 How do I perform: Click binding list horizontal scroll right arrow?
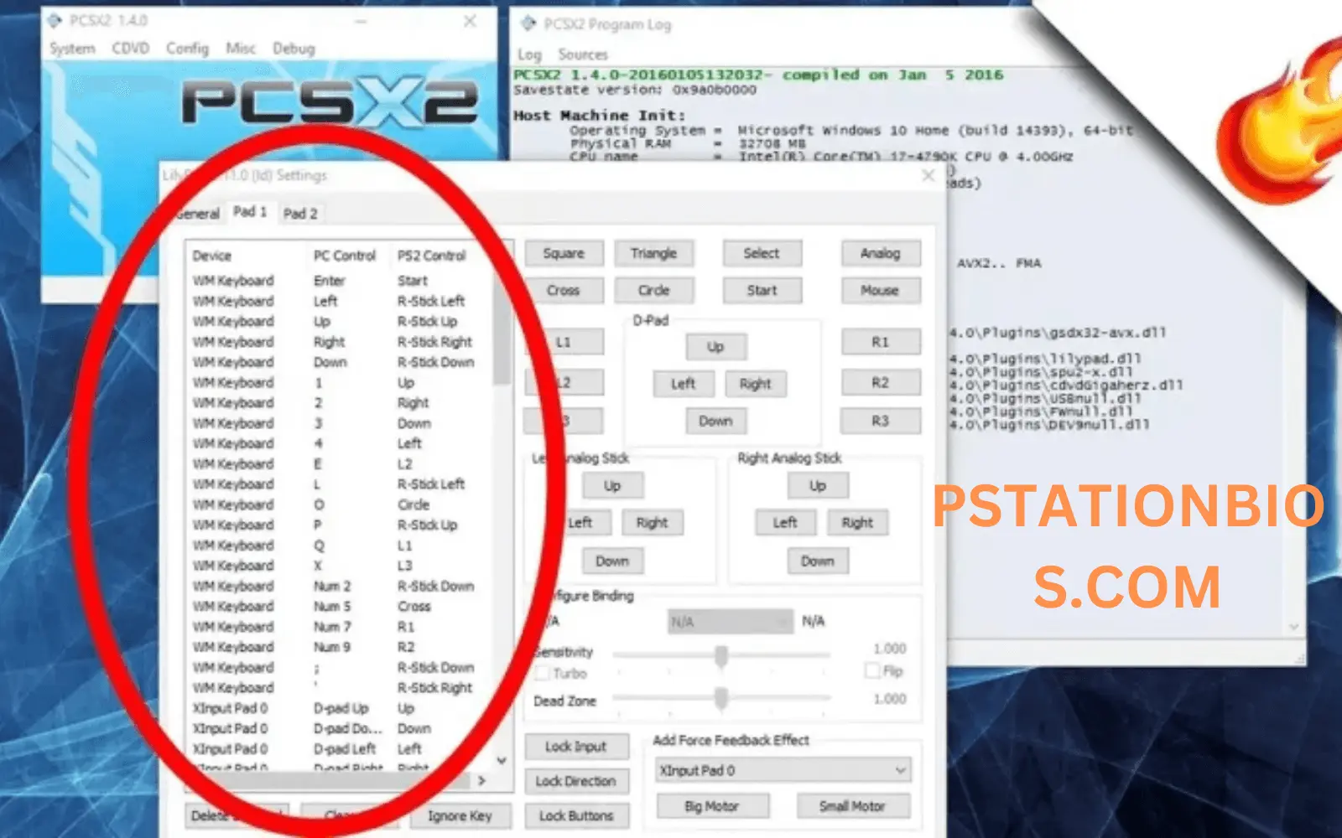[x=481, y=780]
